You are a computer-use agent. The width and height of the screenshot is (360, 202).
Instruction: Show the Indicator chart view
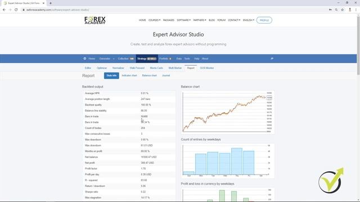[129, 76]
